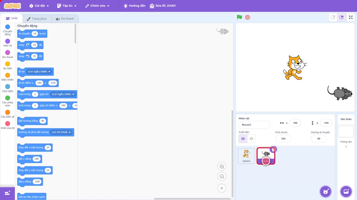Open the Tập tin menu
357x200 pixels.
(x=67, y=6)
